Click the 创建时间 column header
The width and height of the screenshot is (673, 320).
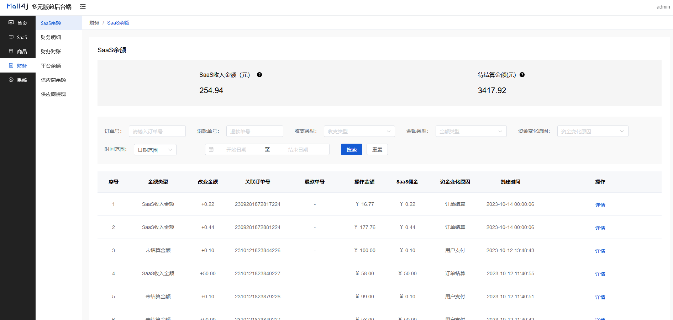pyautogui.click(x=510, y=182)
